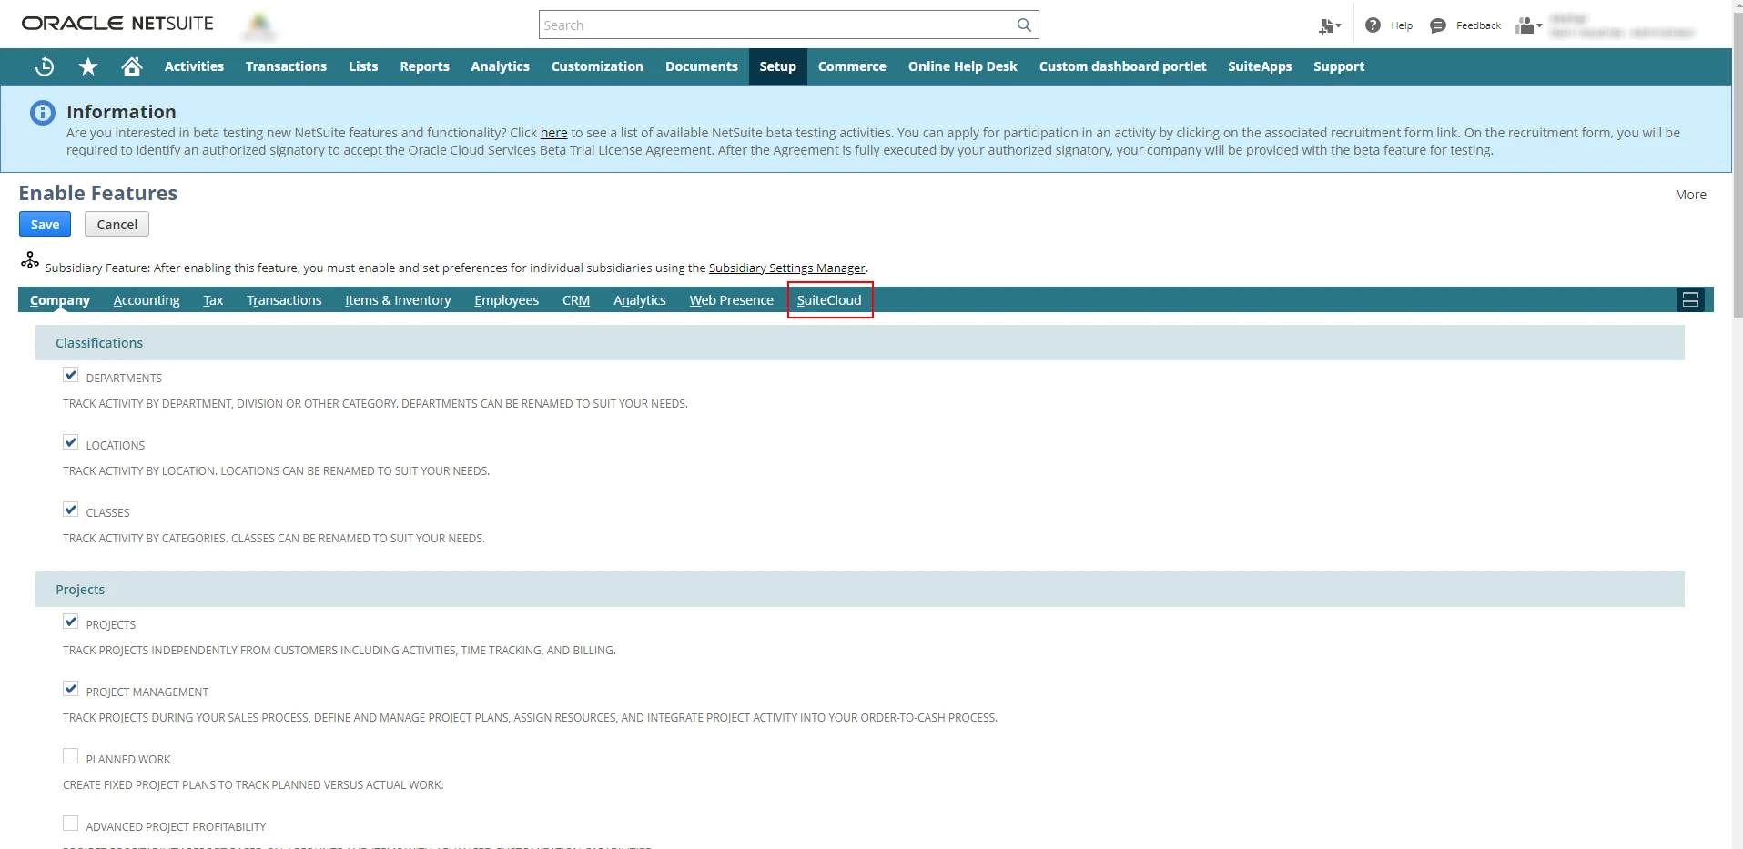Expand the More options link
The height and width of the screenshot is (849, 1743).
1690,195
